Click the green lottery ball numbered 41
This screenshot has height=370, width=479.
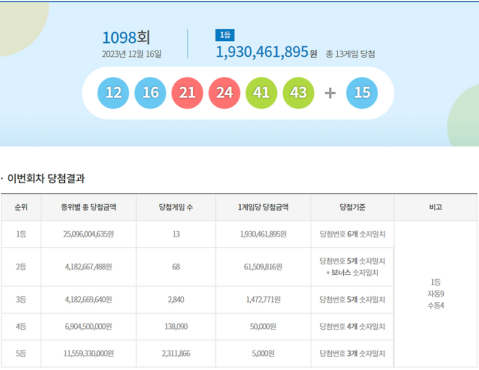[x=262, y=93]
